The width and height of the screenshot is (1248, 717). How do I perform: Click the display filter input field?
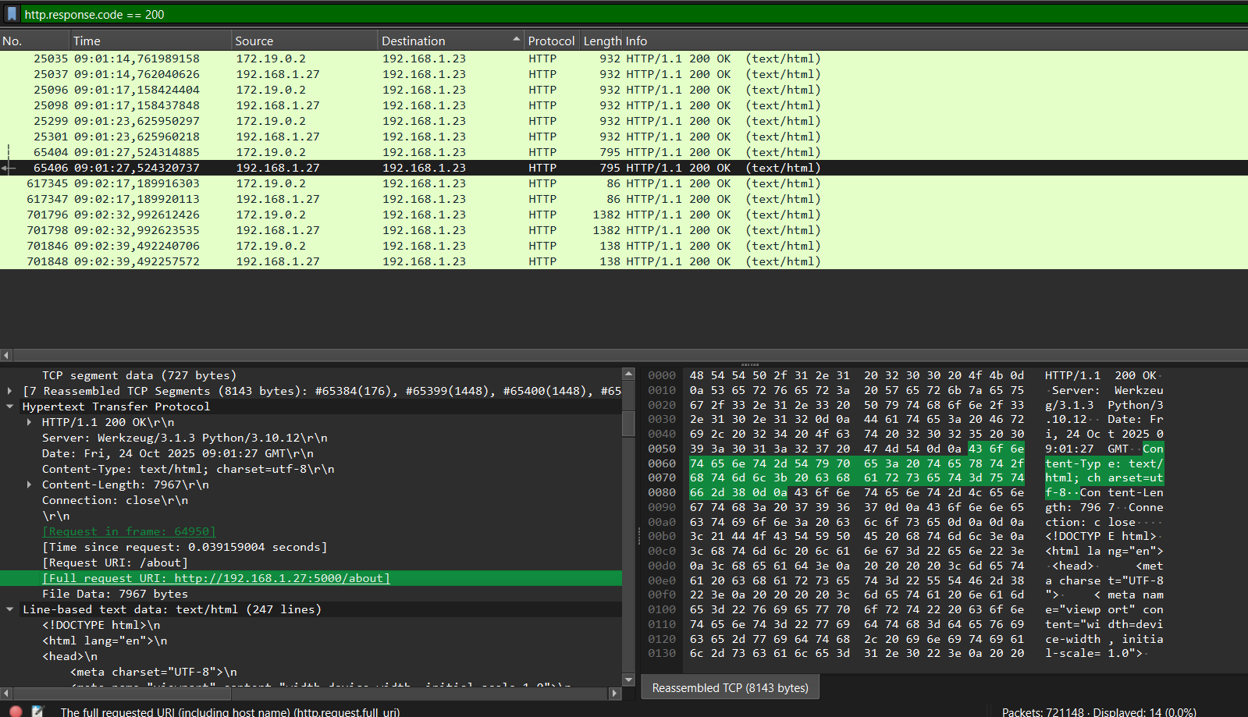click(624, 14)
